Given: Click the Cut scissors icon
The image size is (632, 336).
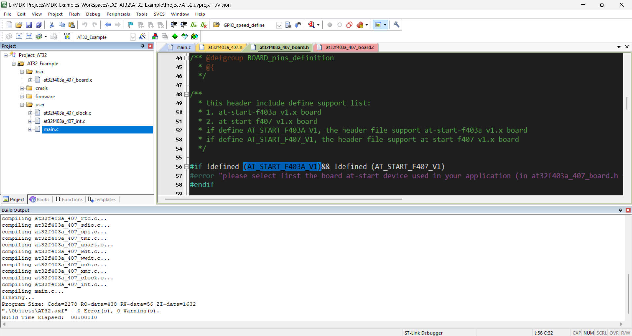Looking at the screenshot, I should click(52, 25).
